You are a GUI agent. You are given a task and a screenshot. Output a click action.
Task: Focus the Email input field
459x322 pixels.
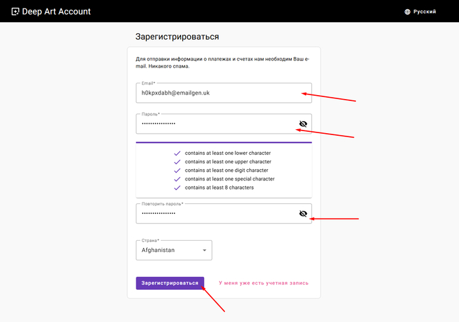(216, 93)
